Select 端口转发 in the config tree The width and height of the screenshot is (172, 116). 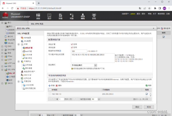28,58
